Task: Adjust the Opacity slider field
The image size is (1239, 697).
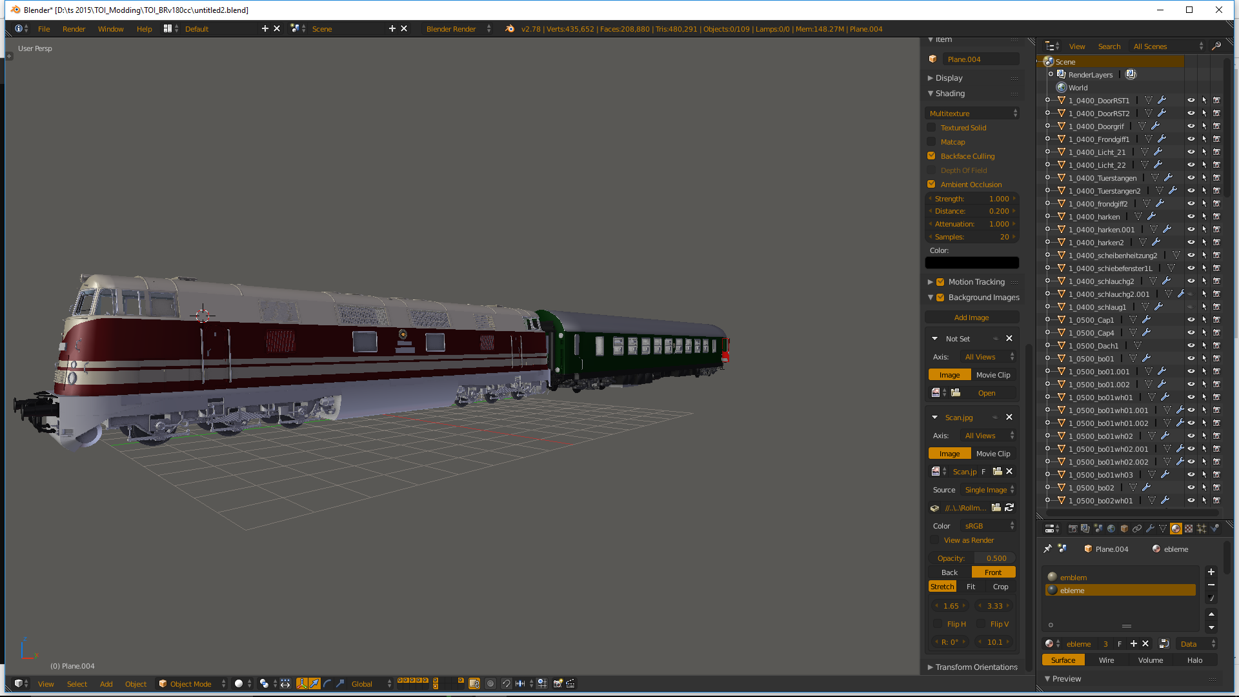Action: click(x=972, y=558)
